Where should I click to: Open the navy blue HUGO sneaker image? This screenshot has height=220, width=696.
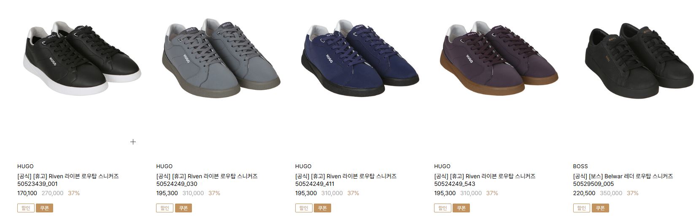pos(357,57)
